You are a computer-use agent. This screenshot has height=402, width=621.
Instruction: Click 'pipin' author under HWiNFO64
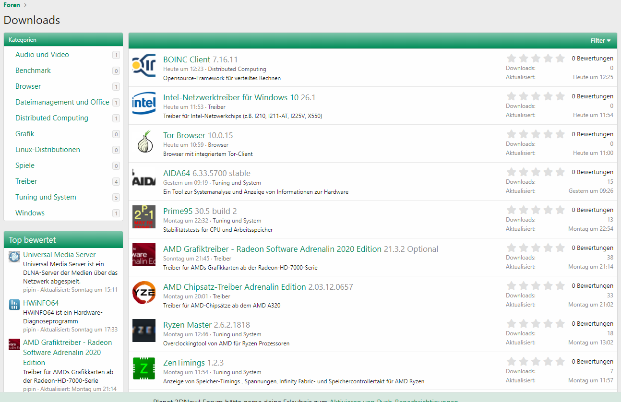[x=30, y=330]
